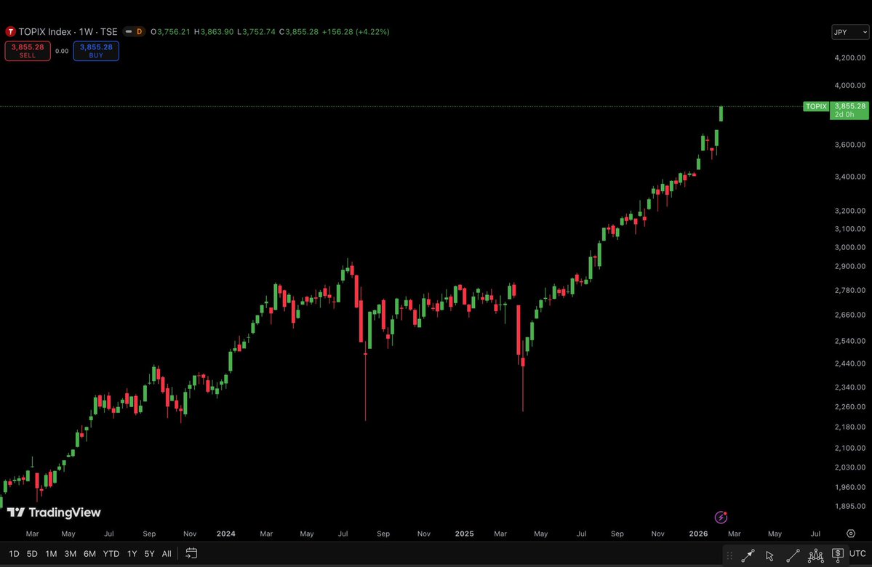Toggle the gray dash badge next to TOPIX
Image resolution: width=872 pixels, height=567 pixels.
click(128, 31)
